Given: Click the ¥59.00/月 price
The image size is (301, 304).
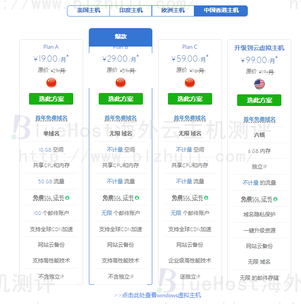Looking at the screenshot, I should click(x=190, y=59).
